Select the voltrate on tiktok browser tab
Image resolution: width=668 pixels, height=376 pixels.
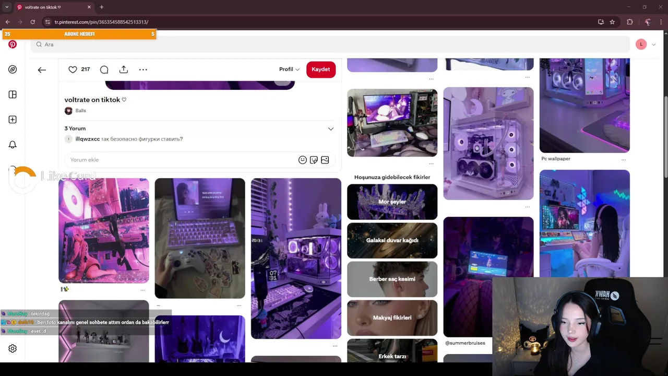[x=54, y=7]
